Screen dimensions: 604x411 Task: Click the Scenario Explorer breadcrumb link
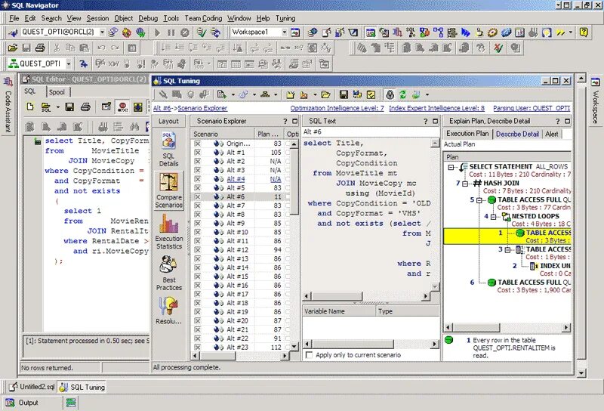202,108
